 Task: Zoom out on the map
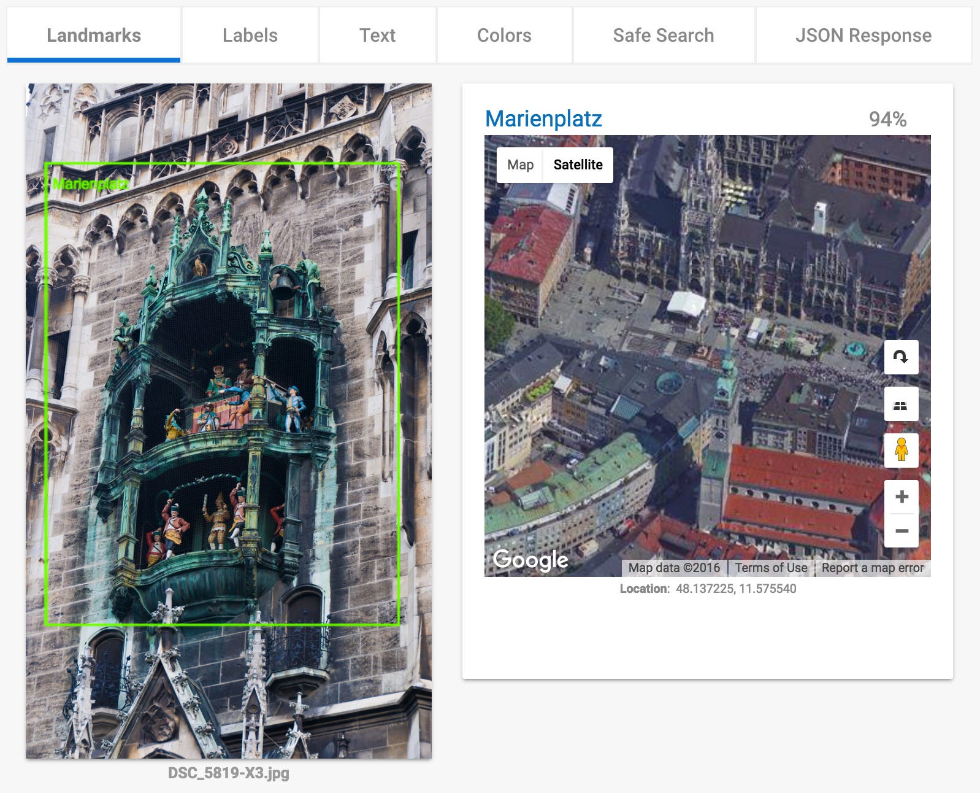(901, 530)
